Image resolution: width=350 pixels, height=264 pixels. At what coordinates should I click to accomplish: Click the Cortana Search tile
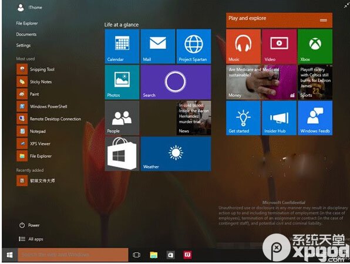pyautogui.click(x=176, y=82)
